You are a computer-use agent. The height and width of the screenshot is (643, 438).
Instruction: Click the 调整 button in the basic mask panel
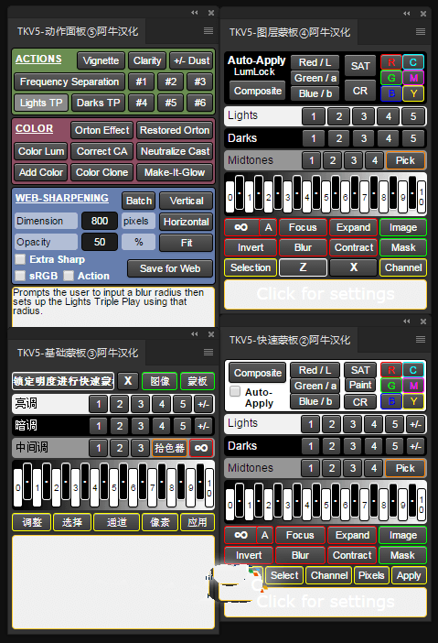(x=32, y=522)
